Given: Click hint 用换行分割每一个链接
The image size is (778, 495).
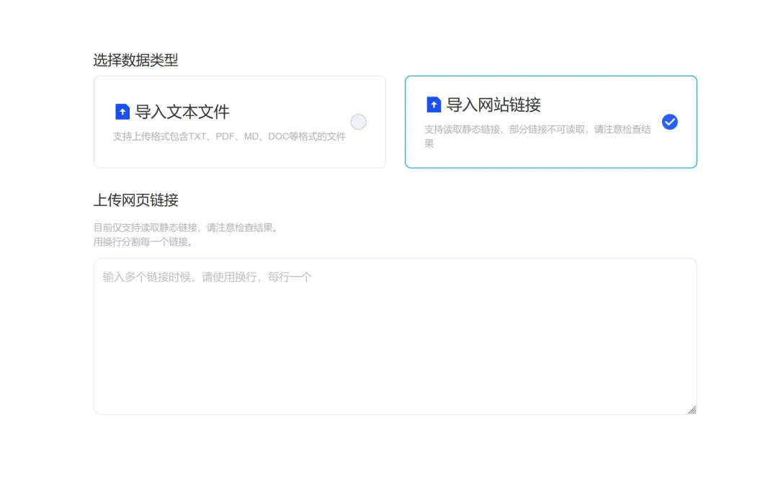Looking at the screenshot, I should [x=143, y=242].
